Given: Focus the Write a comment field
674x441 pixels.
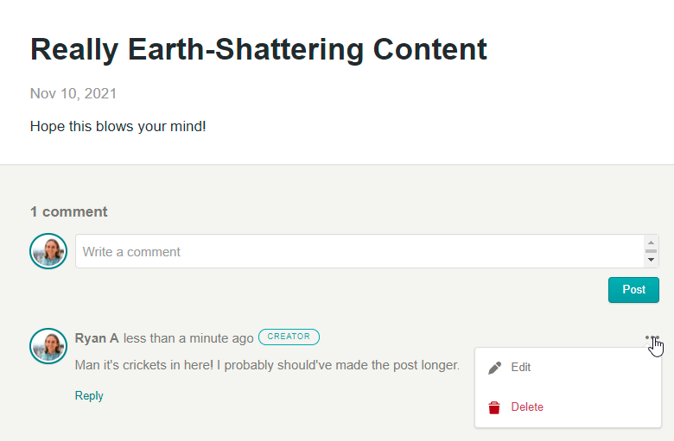Looking at the screenshot, I should tap(359, 251).
